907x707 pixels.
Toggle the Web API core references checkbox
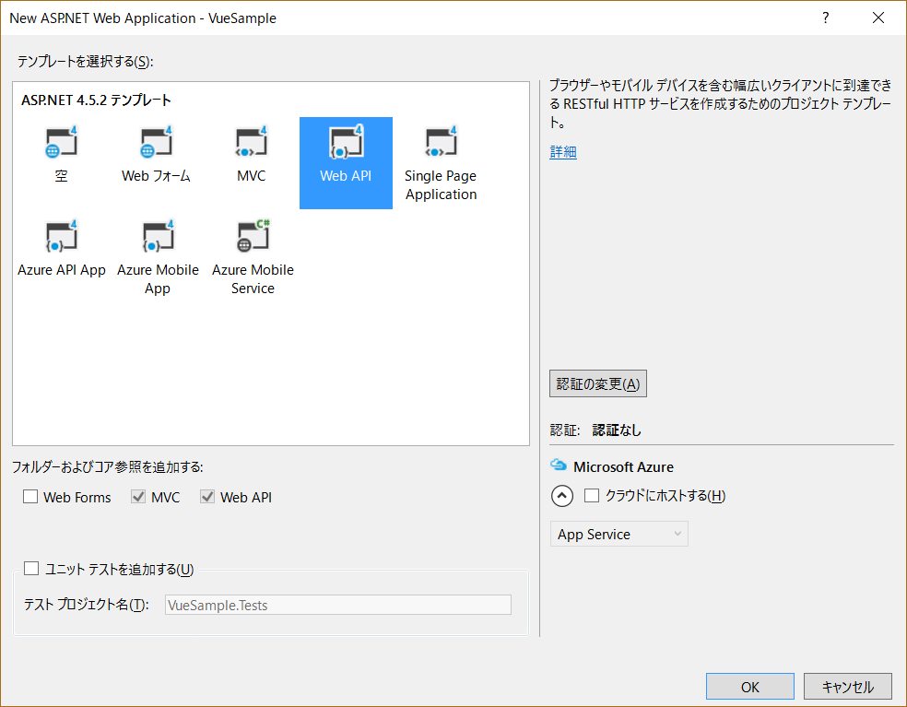(207, 497)
